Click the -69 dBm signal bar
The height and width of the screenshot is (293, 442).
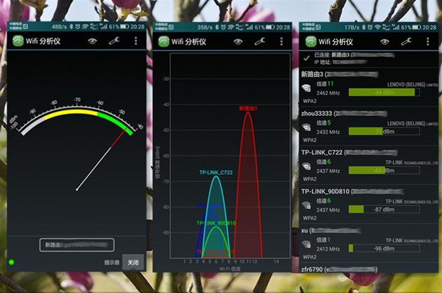click(x=384, y=170)
